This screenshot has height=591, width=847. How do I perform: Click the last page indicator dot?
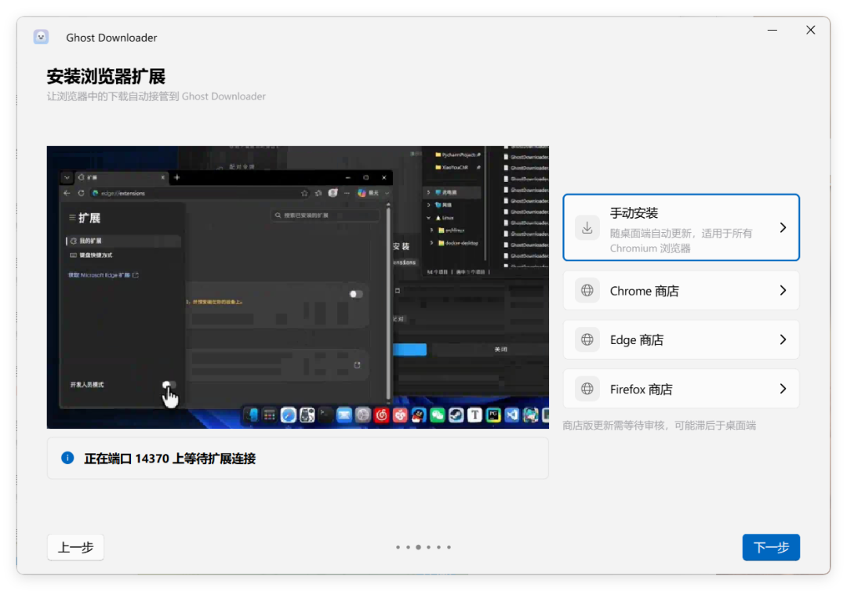pos(449,547)
